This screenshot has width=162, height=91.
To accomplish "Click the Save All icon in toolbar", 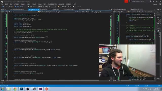I will click(x=18, y=7).
